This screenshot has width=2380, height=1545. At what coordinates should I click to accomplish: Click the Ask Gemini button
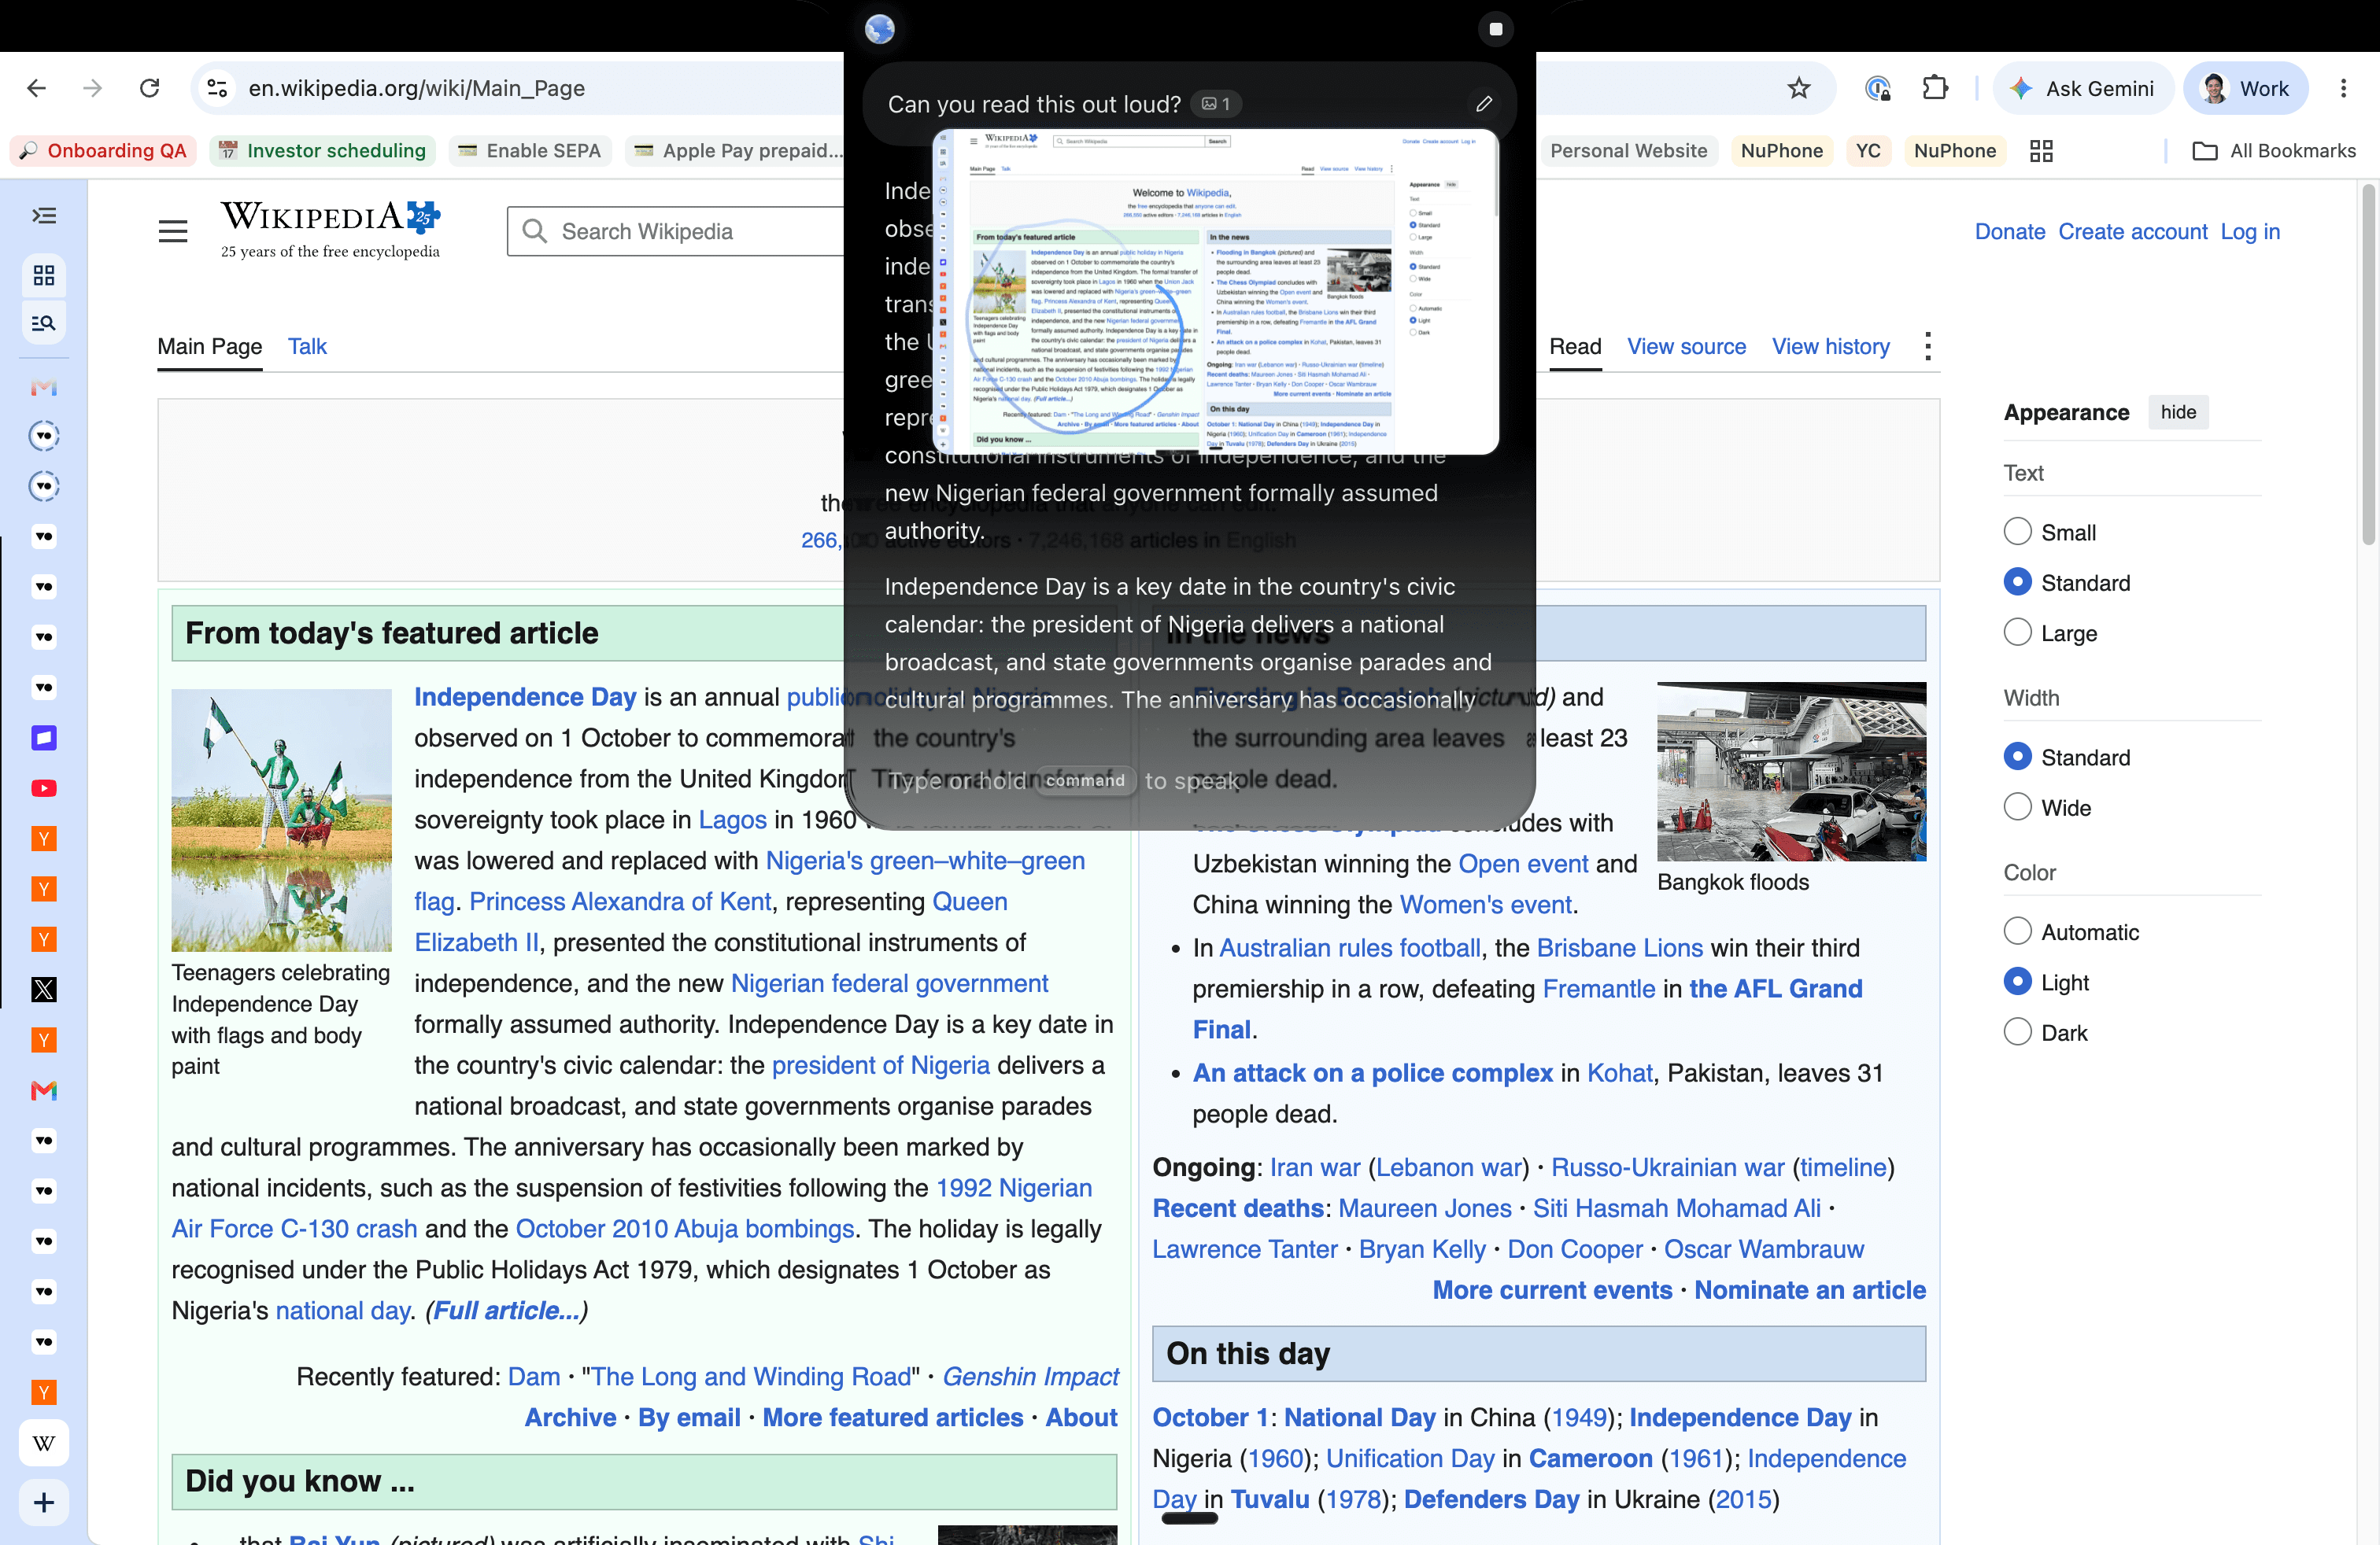point(2083,88)
